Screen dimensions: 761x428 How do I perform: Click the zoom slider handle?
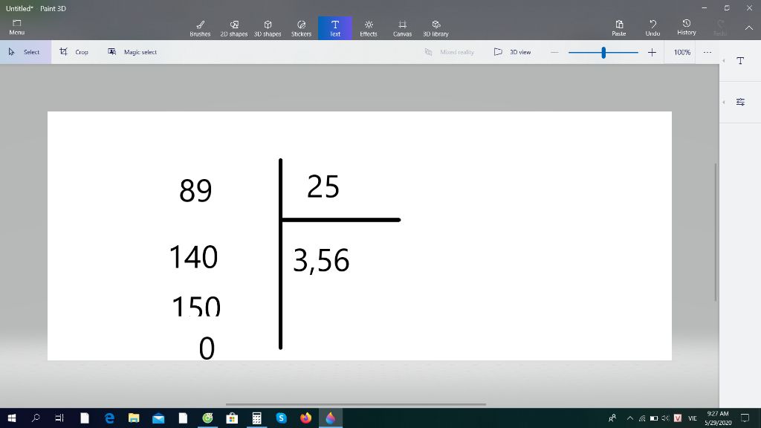[603, 53]
